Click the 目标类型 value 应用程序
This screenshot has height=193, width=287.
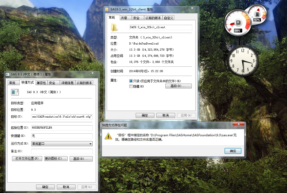37,103
